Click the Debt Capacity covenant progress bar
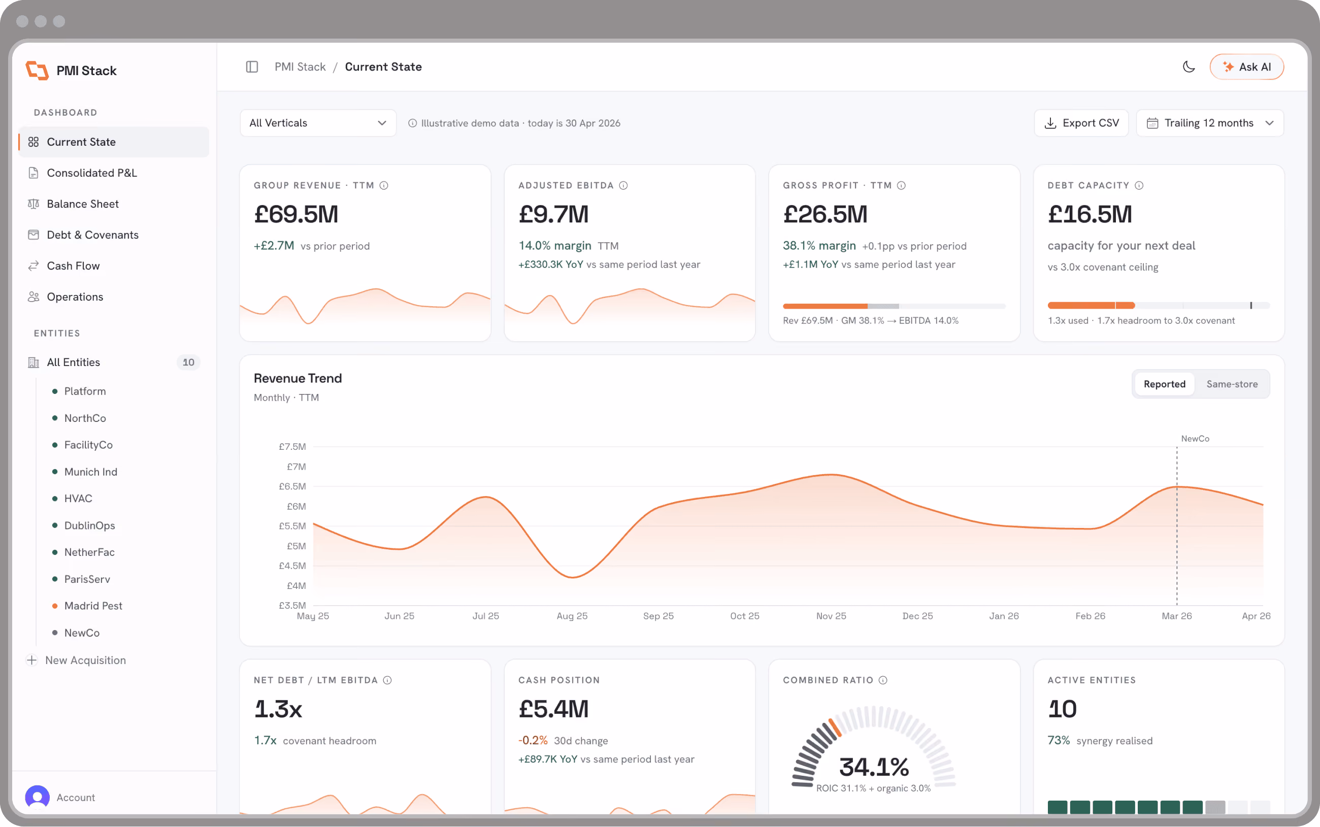1320x827 pixels. pyautogui.click(x=1159, y=306)
